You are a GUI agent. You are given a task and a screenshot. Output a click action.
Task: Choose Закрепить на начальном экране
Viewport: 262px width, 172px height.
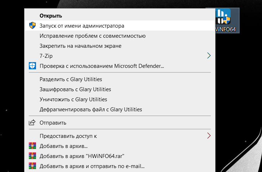tap(120, 46)
